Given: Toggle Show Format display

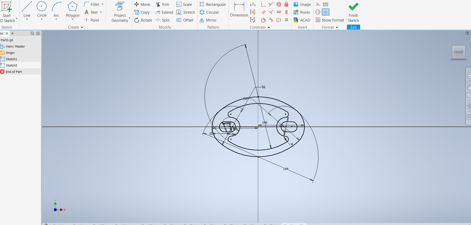Looking at the screenshot, I should [x=330, y=20].
